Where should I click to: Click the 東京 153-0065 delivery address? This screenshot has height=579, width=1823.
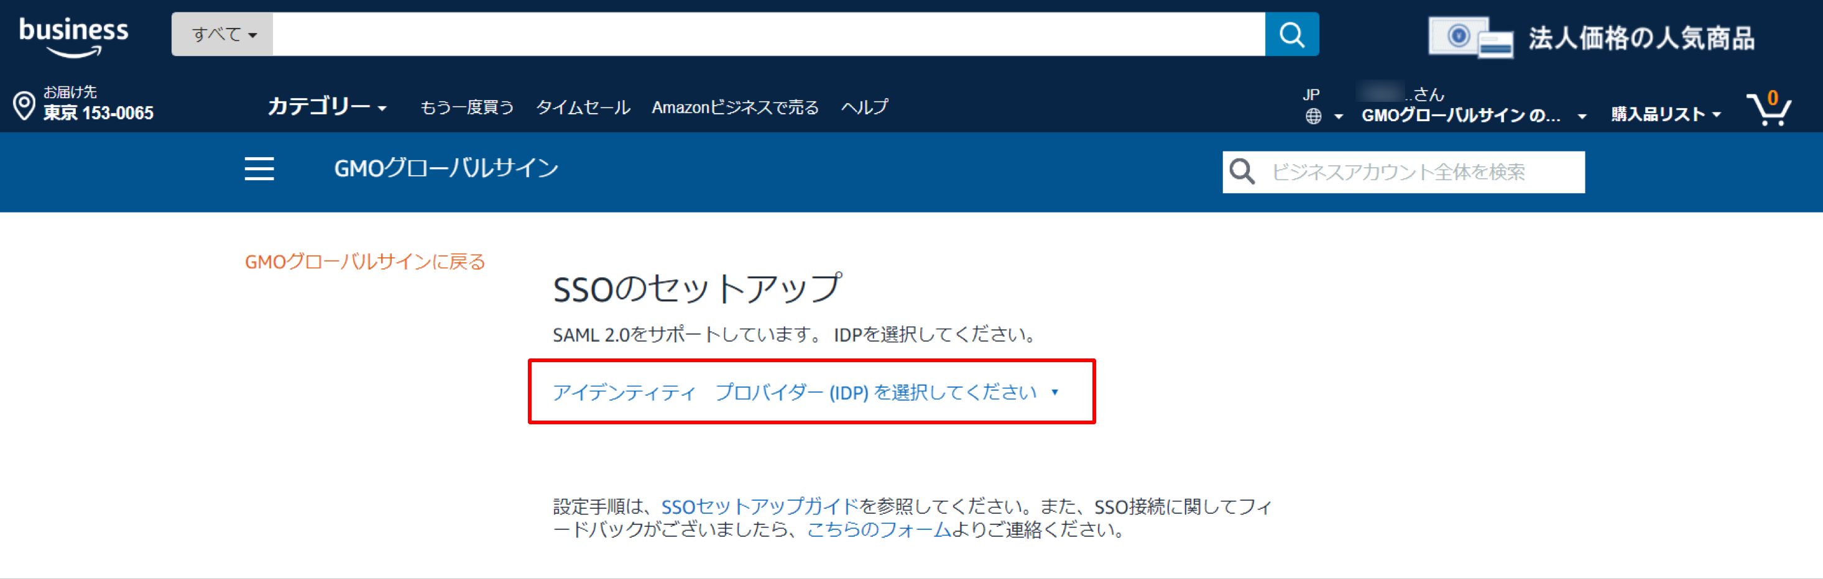[98, 113]
